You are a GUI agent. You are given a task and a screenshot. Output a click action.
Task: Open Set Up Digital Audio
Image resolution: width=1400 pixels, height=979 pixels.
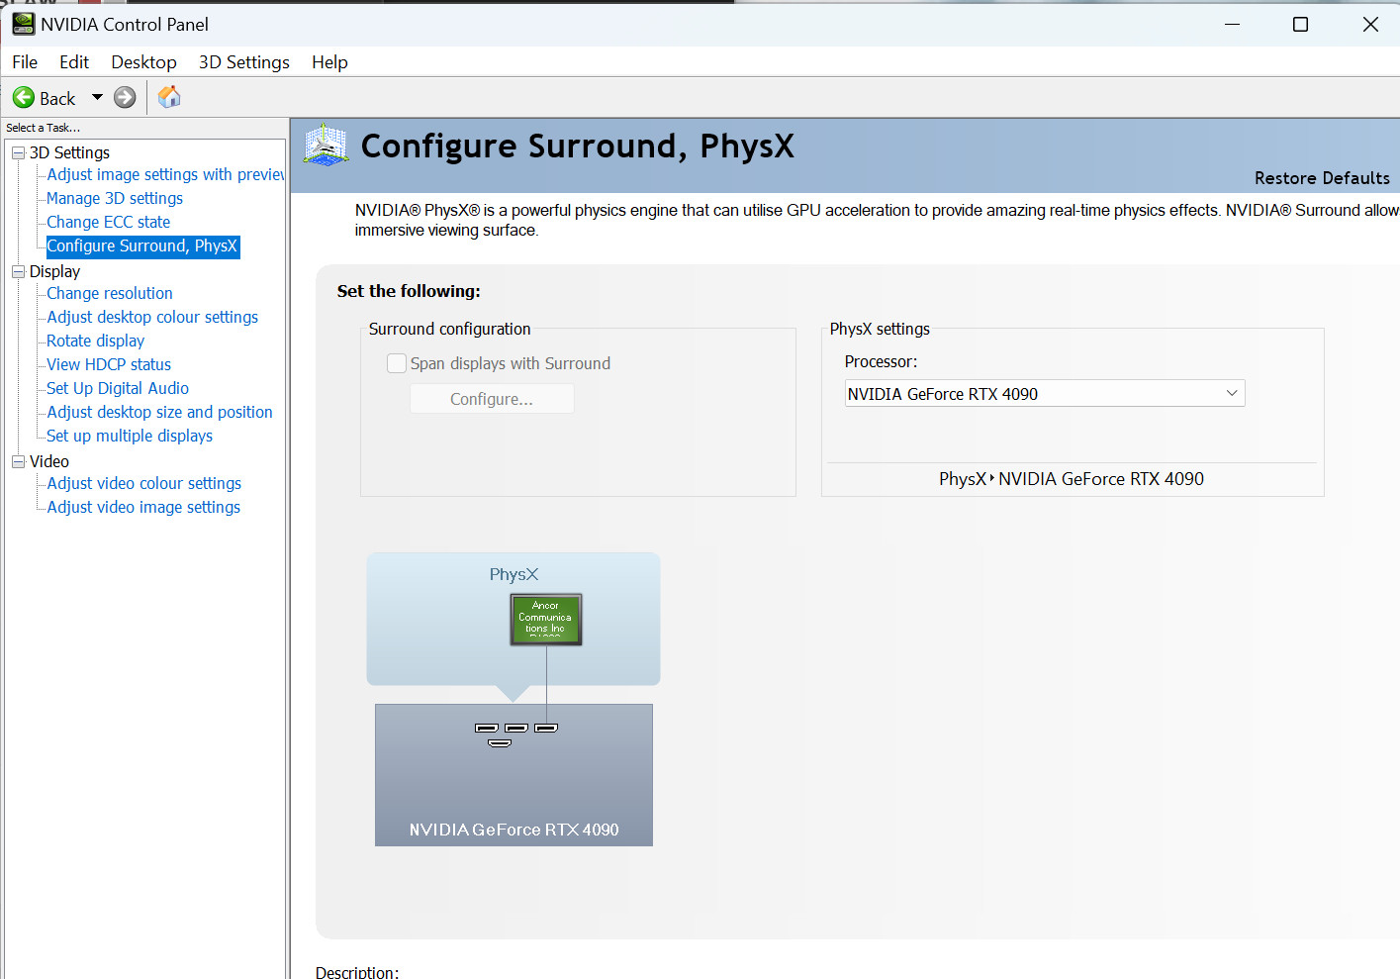tap(118, 388)
